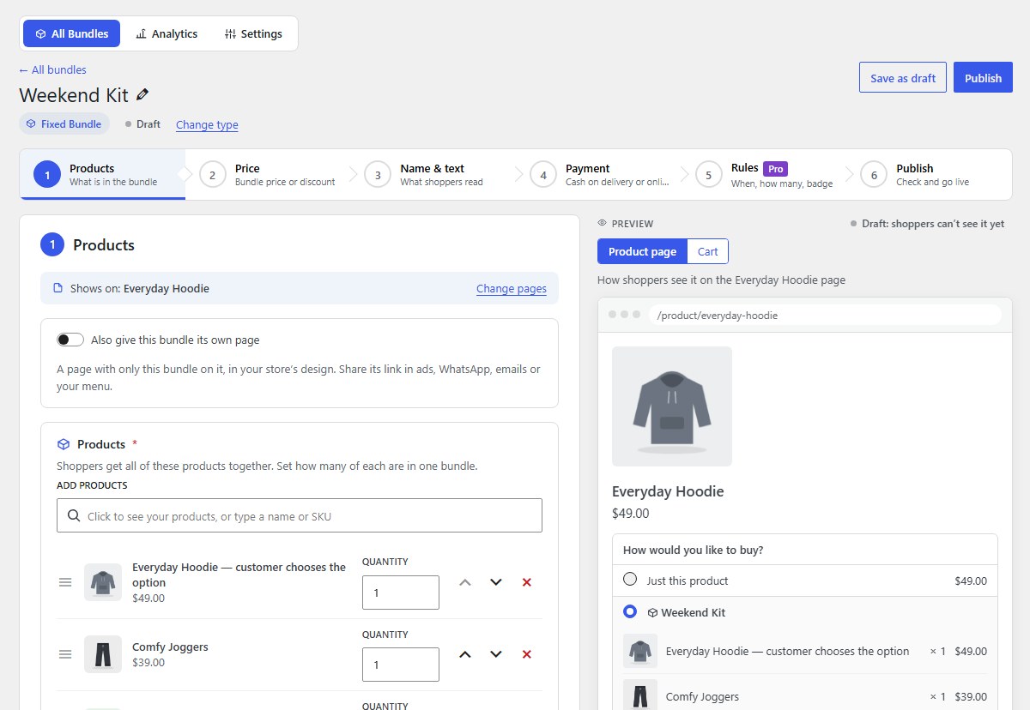Open the All Bundles tab
Image resolution: width=1030 pixels, height=710 pixels.
(72, 33)
